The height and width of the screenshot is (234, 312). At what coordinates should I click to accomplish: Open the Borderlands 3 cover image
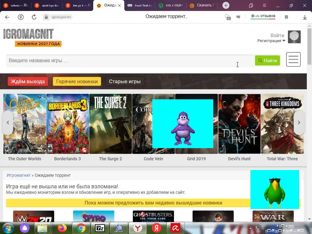pyautogui.click(x=68, y=124)
